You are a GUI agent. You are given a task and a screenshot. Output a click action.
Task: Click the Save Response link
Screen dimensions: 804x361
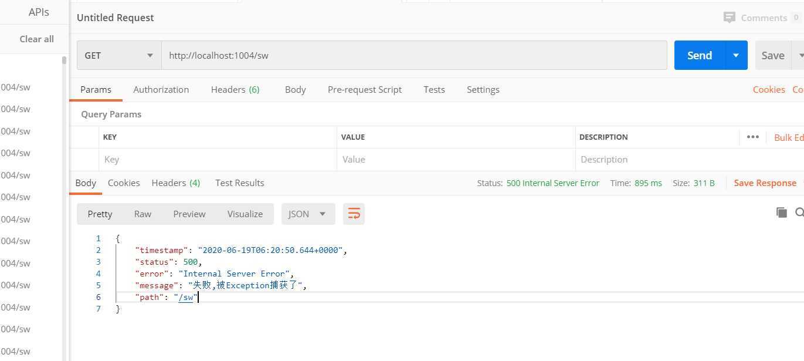pos(765,183)
